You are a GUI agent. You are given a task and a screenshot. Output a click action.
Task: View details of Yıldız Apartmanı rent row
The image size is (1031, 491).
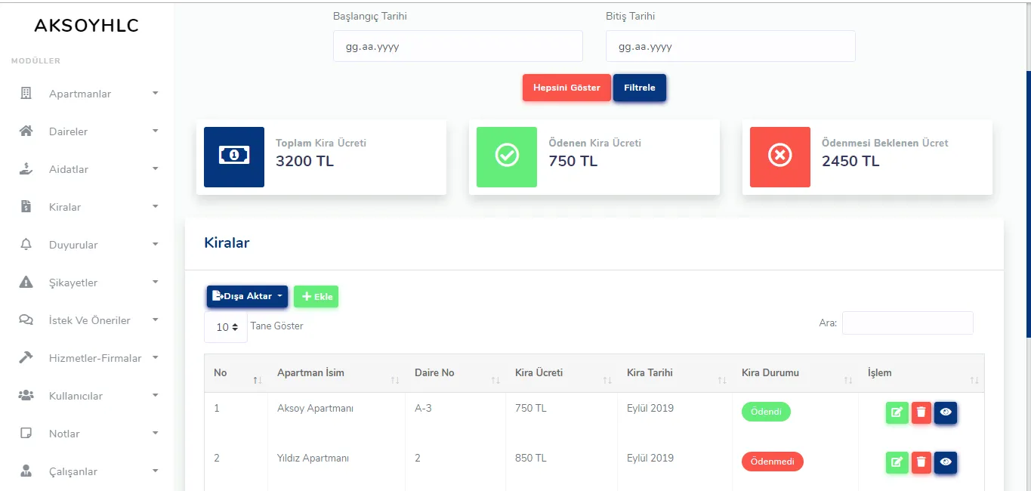tap(946, 462)
